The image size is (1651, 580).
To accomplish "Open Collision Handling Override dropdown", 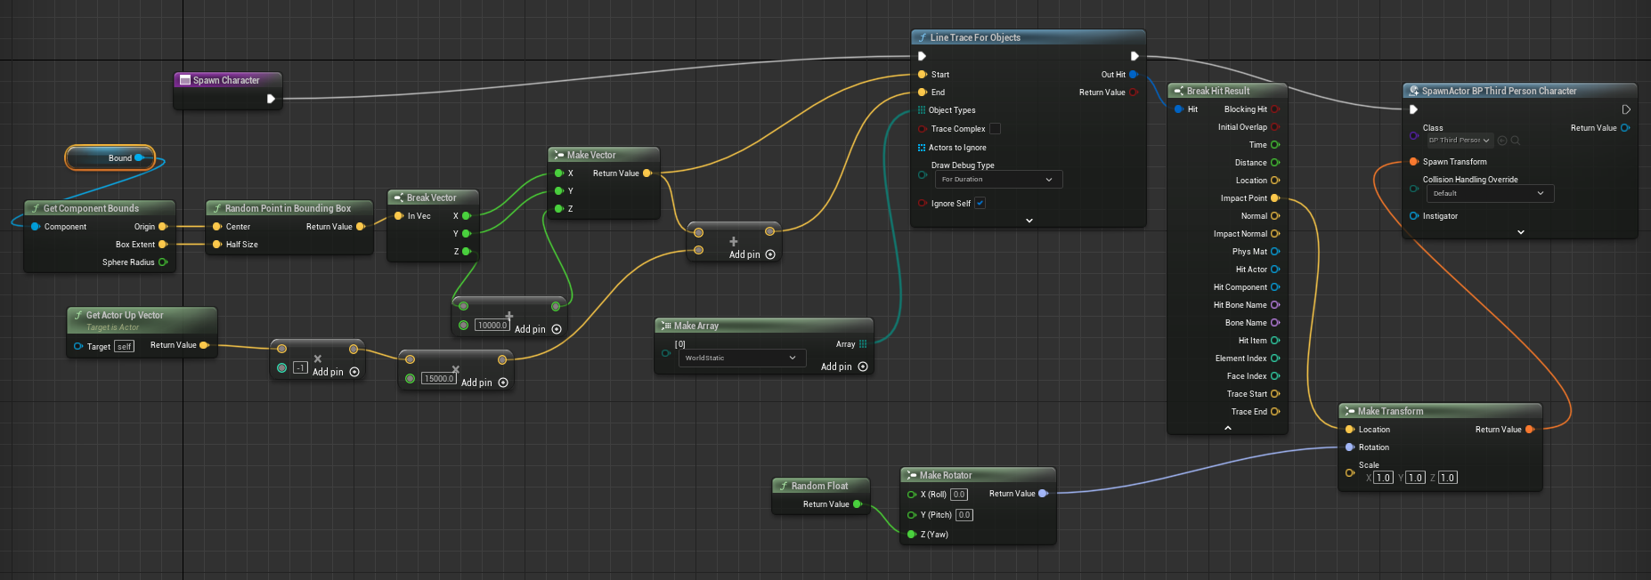I will pos(1489,193).
